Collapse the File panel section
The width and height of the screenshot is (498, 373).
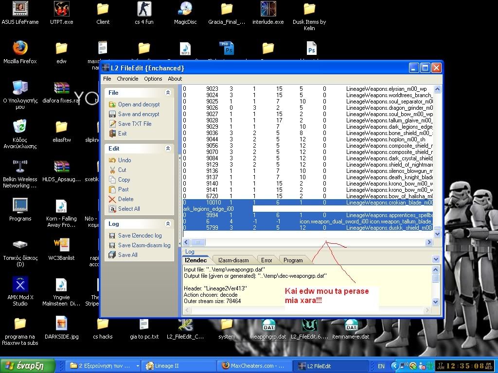point(168,93)
